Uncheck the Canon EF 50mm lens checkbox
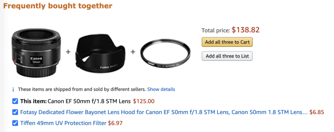The width and height of the screenshot is (334, 132). click(x=15, y=101)
